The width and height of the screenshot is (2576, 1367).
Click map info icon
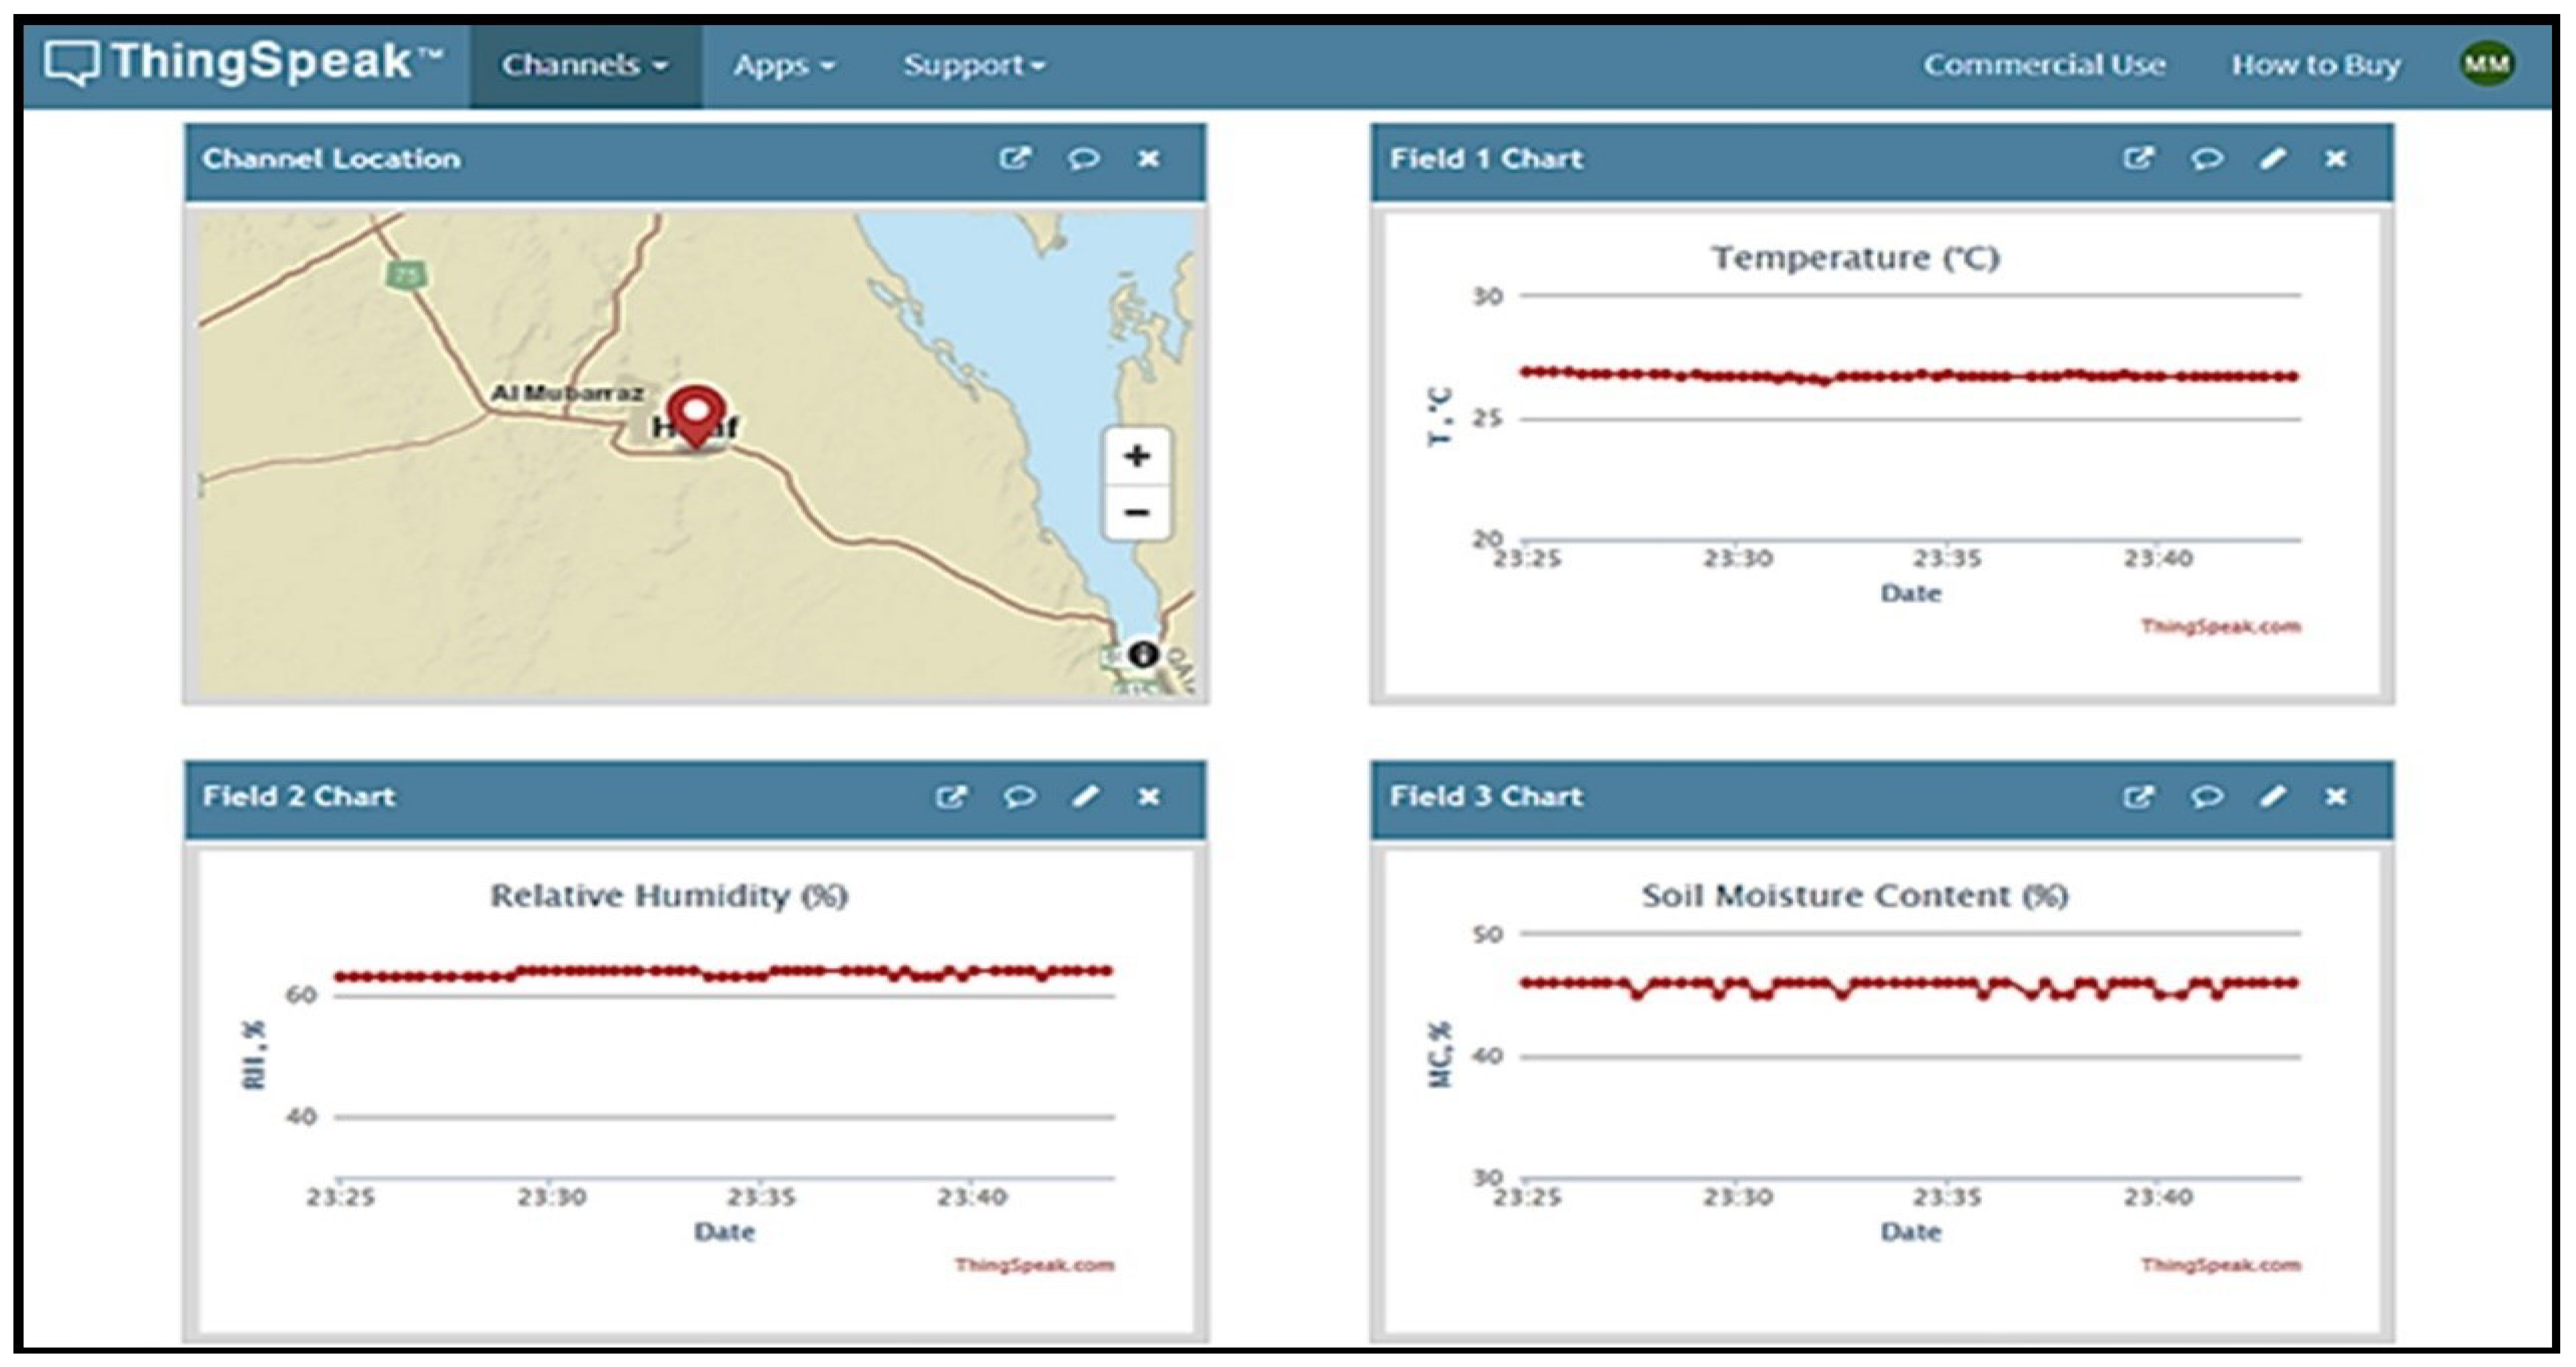[1143, 655]
